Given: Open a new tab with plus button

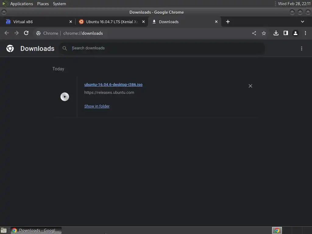Looking at the screenshot, I should point(228,22).
